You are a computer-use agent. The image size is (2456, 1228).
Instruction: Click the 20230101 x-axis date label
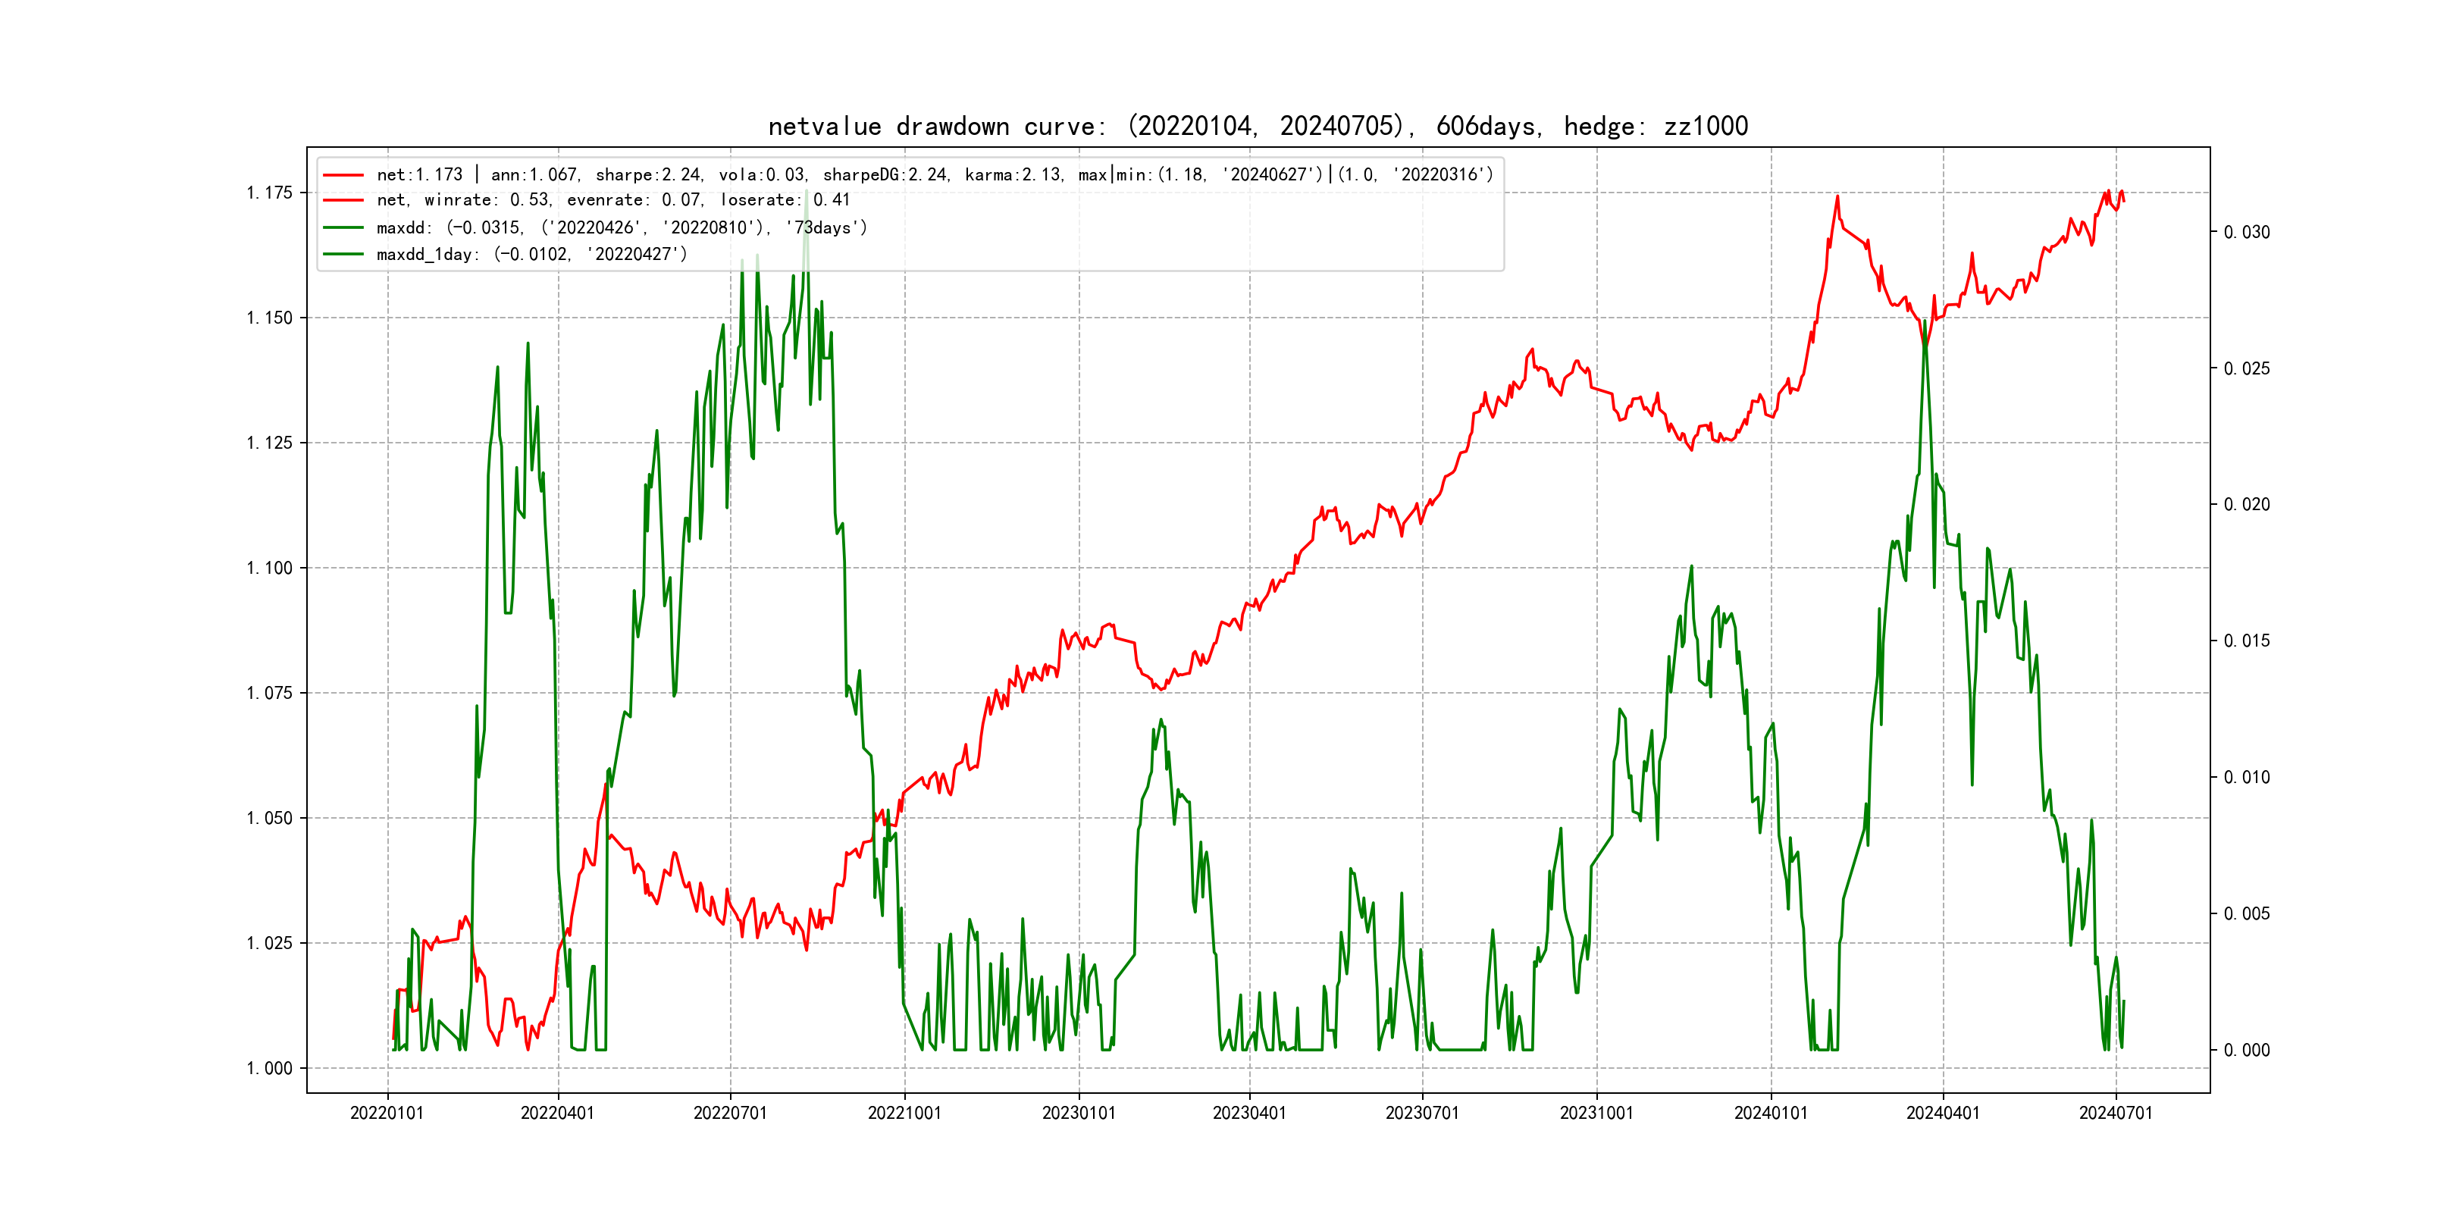(1079, 1114)
